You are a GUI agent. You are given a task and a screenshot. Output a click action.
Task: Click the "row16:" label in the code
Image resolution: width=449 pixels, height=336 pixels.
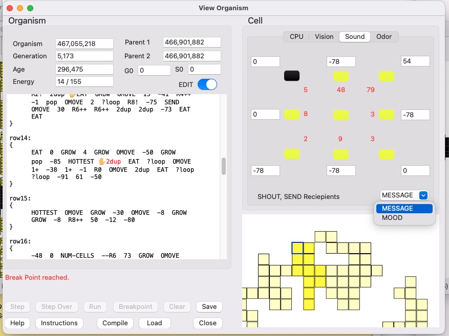pyautogui.click(x=20, y=241)
